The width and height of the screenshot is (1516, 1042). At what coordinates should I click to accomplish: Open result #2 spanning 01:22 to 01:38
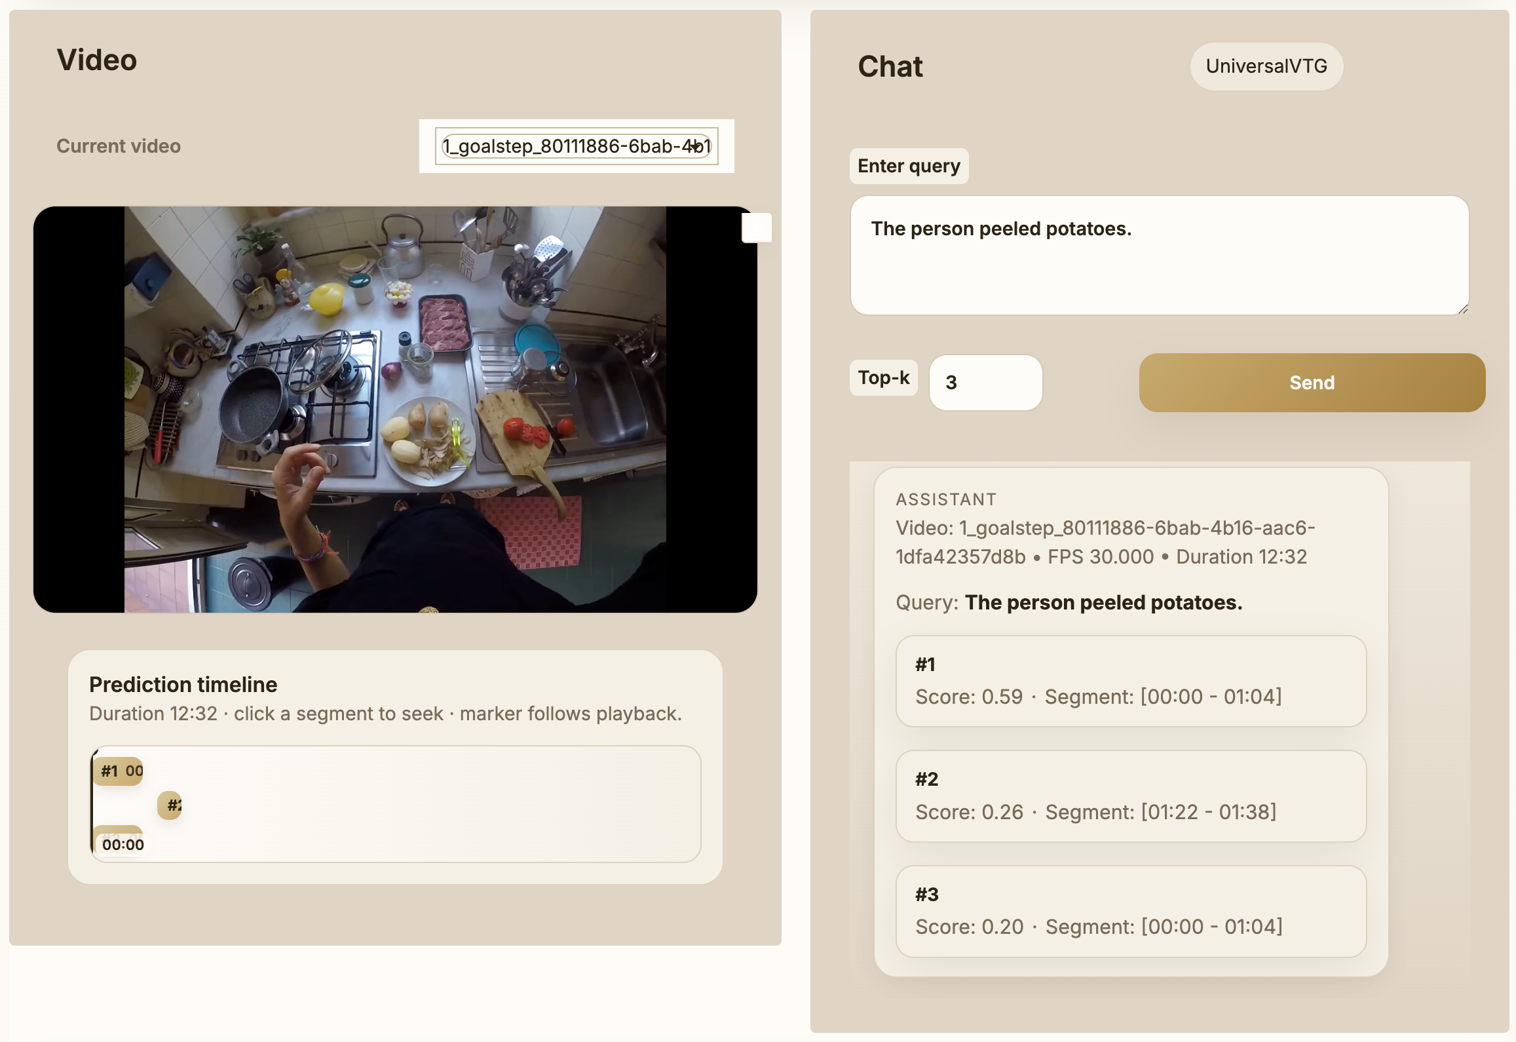(x=1131, y=796)
